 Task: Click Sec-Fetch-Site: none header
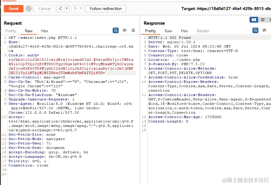coord(32,135)
